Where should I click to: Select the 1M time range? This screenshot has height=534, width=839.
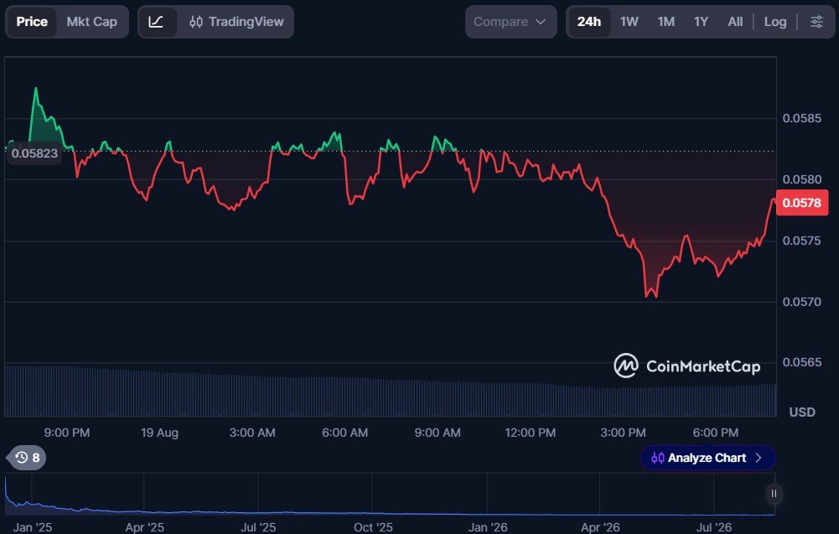666,22
